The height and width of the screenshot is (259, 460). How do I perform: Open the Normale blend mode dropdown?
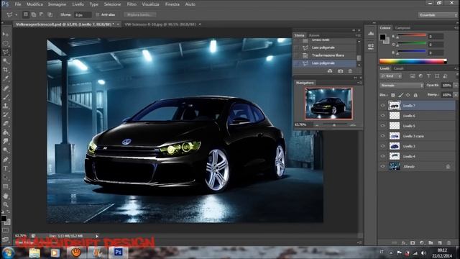coord(402,86)
